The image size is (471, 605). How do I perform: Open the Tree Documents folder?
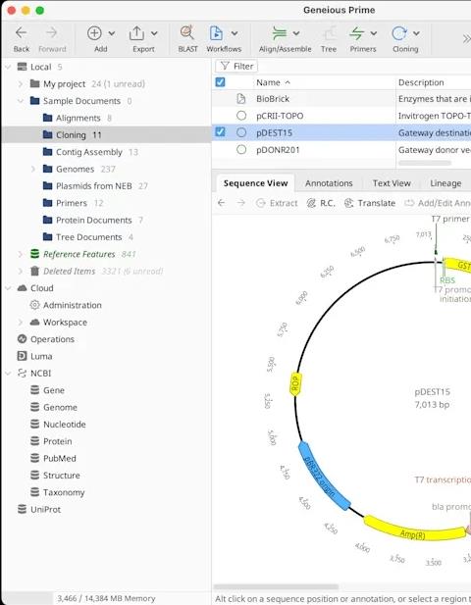88,237
